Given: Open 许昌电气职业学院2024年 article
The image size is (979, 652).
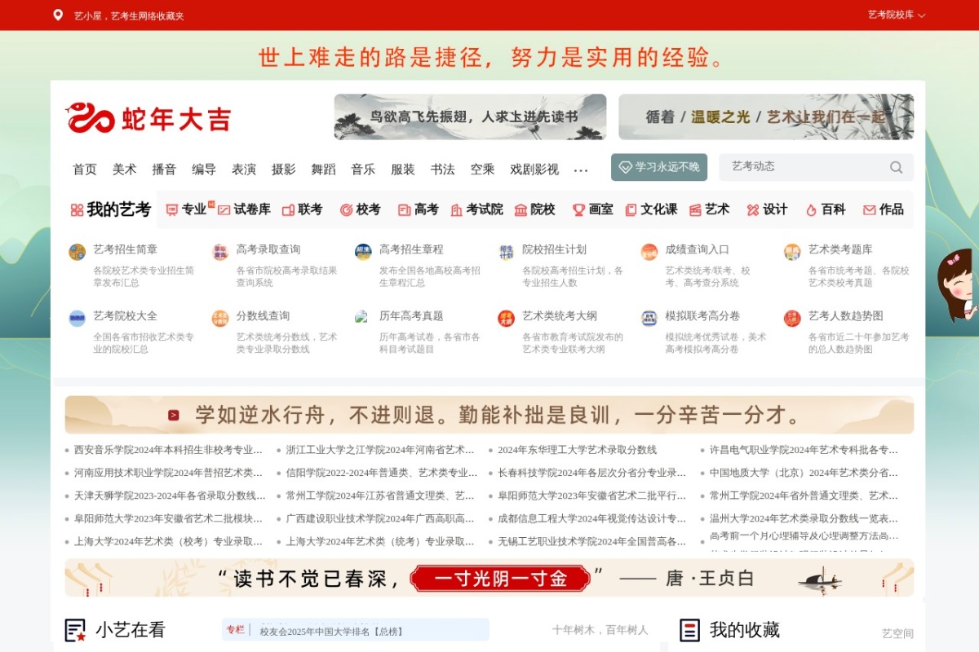Looking at the screenshot, I should point(804,450).
